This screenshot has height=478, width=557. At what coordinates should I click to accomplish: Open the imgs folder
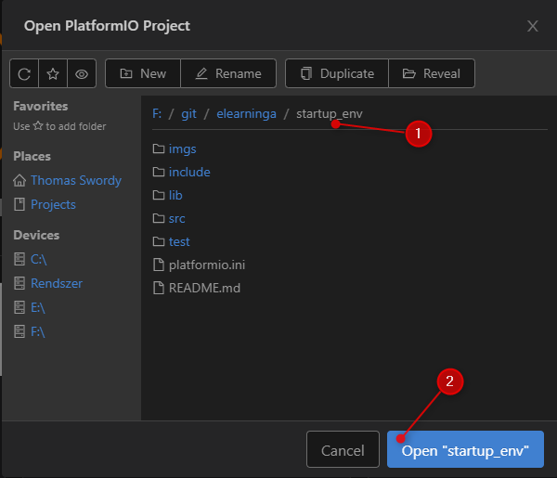[x=182, y=149]
